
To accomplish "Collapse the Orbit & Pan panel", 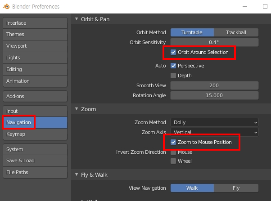I will [77, 19].
